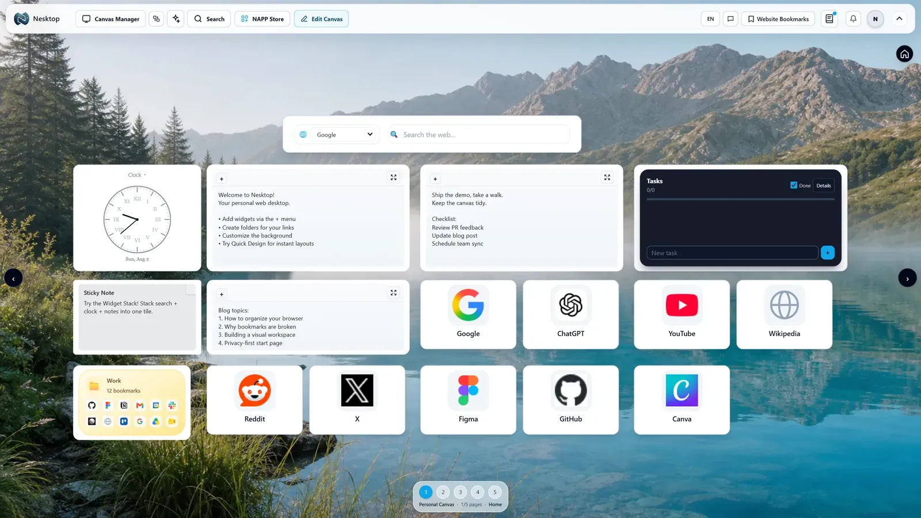921x518 pixels.
Task: Open the Canva shortcut tile
Action: click(682, 400)
